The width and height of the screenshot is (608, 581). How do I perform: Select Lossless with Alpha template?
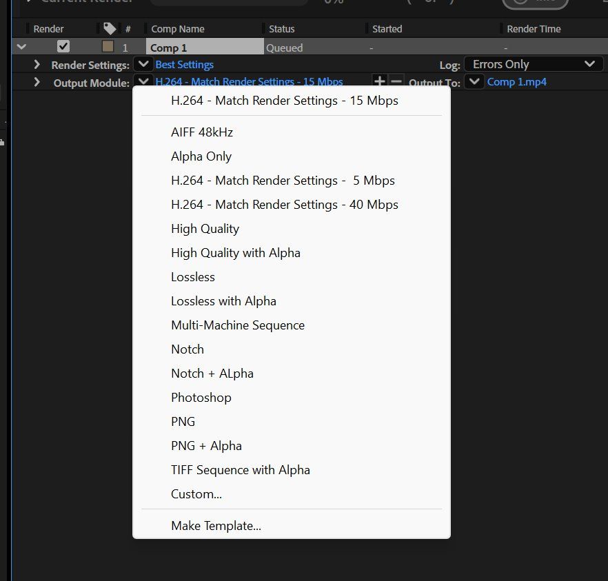coord(223,301)
